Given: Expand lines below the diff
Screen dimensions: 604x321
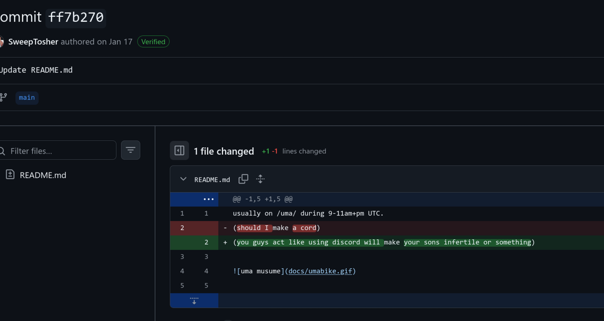Looking at the screenshot, I should (194, 301).
